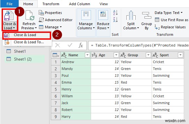This screenshot has width=189, height=124.
Task: Click the Manage Columns icon
Action: [x=86, y=15]
